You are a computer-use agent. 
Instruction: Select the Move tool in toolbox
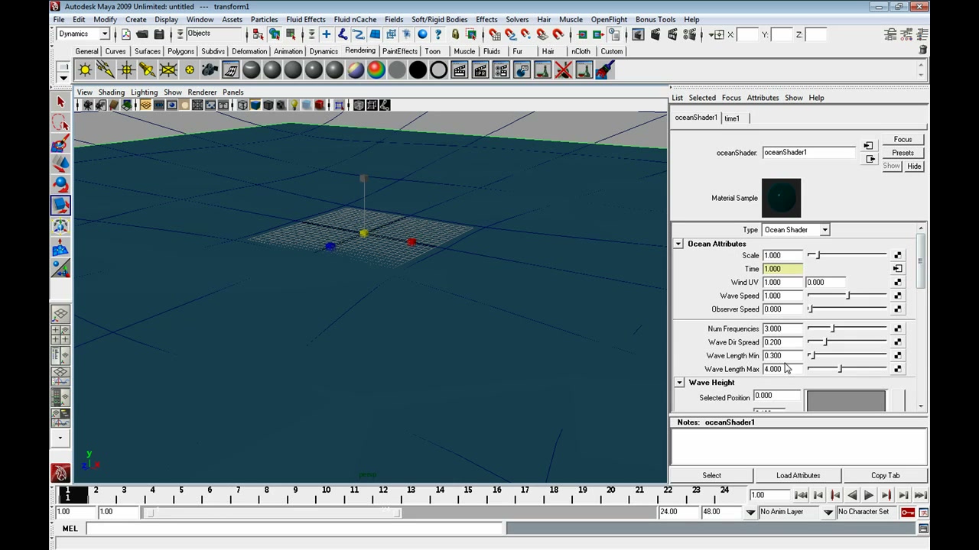[60, 164]
